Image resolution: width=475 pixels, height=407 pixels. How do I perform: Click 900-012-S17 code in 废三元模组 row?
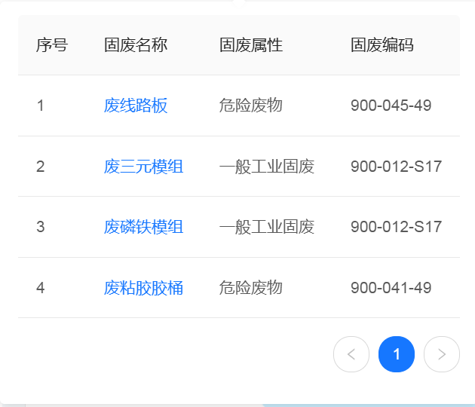point(396,167)
